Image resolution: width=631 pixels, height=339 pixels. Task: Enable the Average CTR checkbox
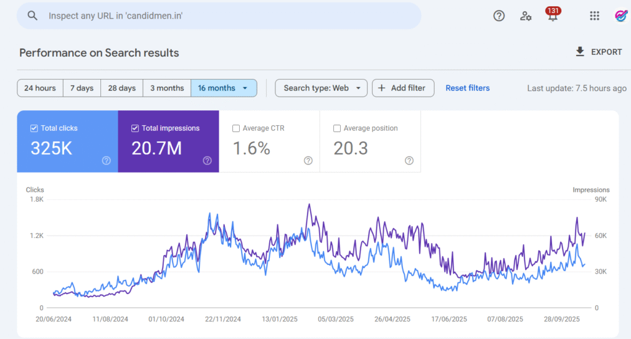tap(236, 128)
